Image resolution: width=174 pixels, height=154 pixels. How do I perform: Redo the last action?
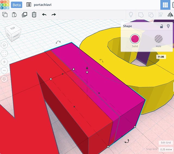(x=54, y=15)
